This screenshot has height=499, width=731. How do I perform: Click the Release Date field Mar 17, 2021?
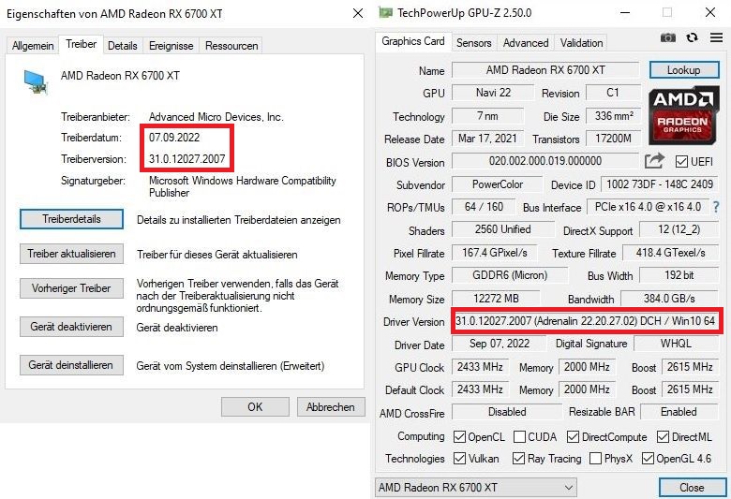click(487, 138)
